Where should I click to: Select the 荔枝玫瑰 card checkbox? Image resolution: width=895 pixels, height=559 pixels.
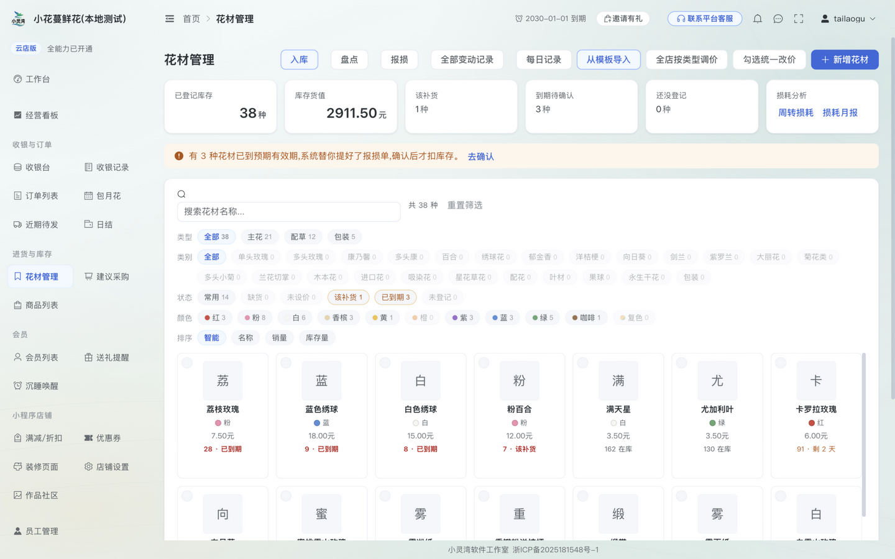(187, 363)
